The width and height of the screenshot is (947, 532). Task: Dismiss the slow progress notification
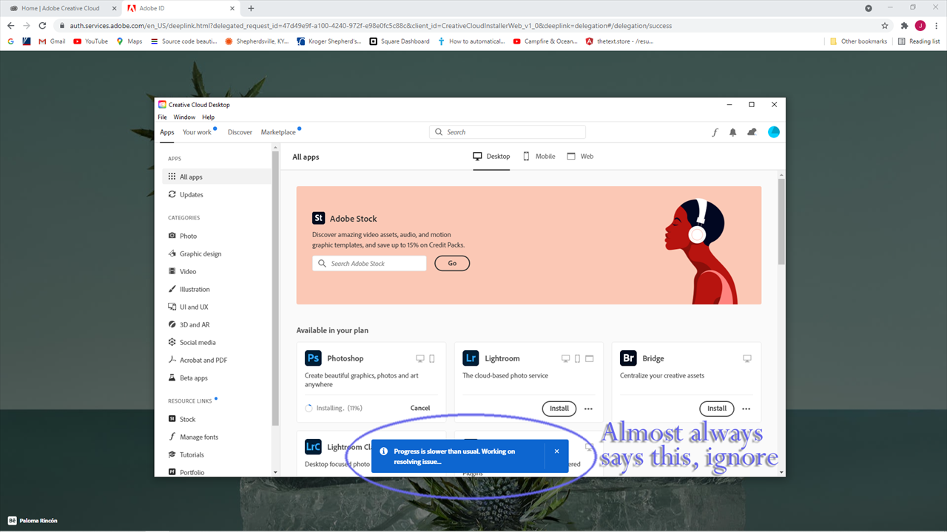coord(557,451)
